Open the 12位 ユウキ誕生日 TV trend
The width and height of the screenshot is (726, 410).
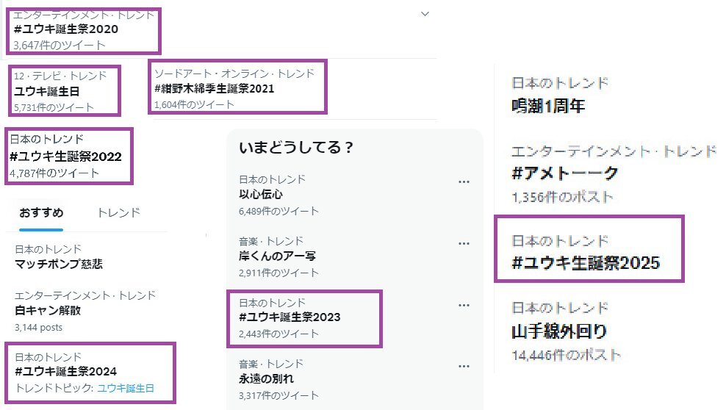pyautogui.click(x=47, y=91)
